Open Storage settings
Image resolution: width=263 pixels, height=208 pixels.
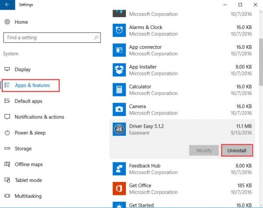[x=23, y=149]
